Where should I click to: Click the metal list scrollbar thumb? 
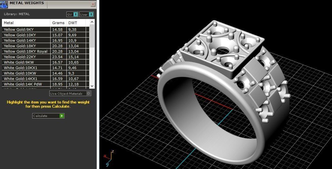point(92,36)
